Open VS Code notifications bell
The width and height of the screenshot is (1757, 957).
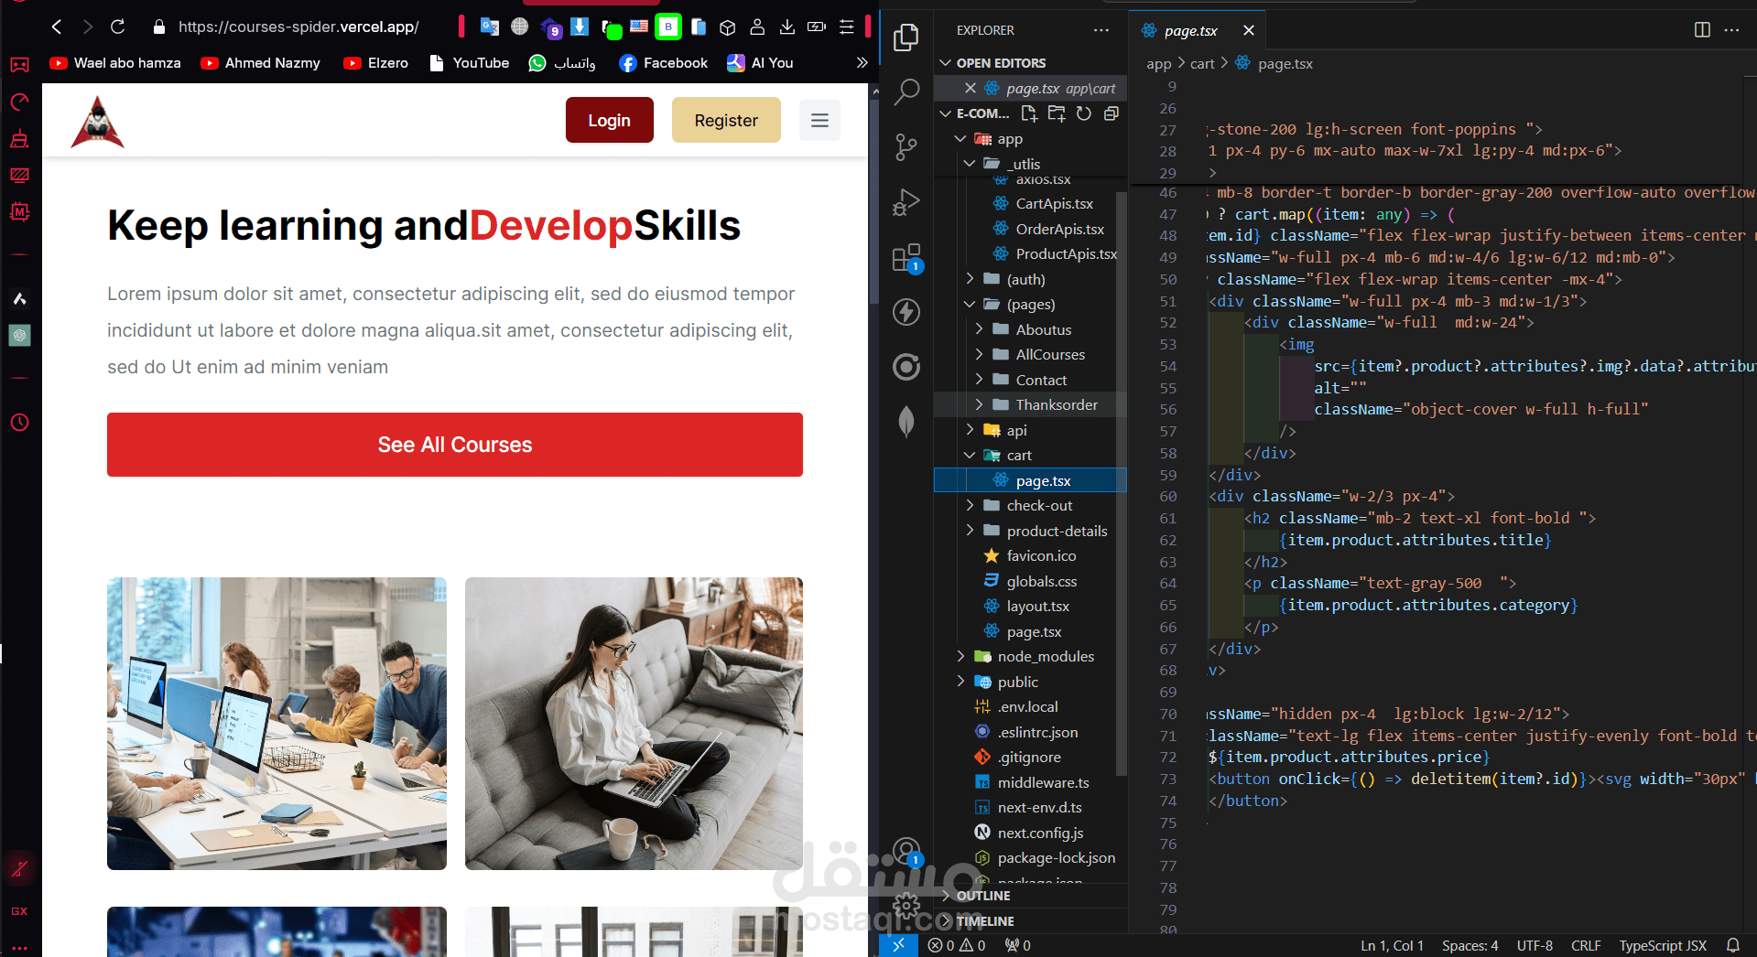1733,945
